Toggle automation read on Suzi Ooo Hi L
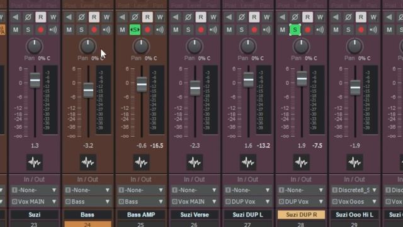Image resolution: width=403 pixels, height=227 pixels. coord(361,17)
